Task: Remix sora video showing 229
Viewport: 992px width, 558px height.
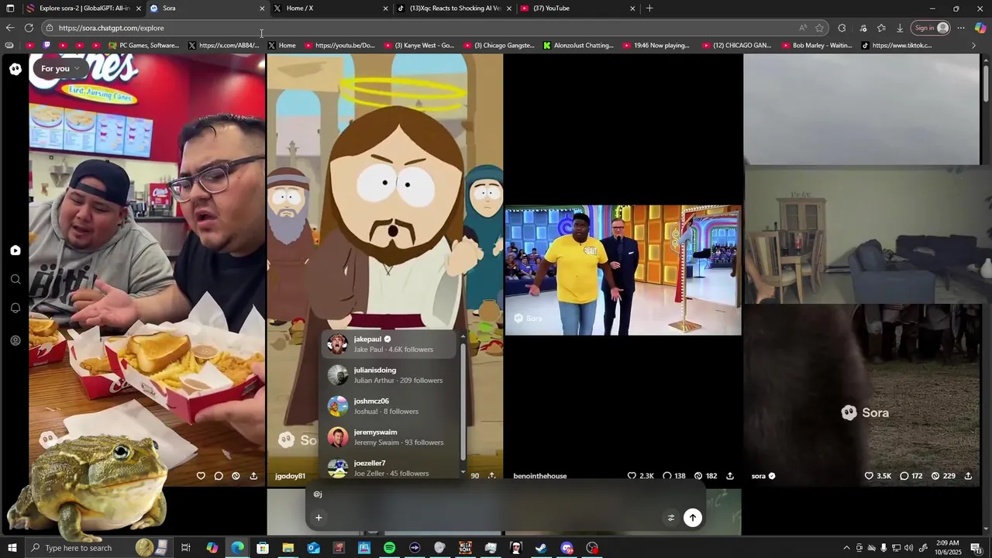Action: pos(943,476)
